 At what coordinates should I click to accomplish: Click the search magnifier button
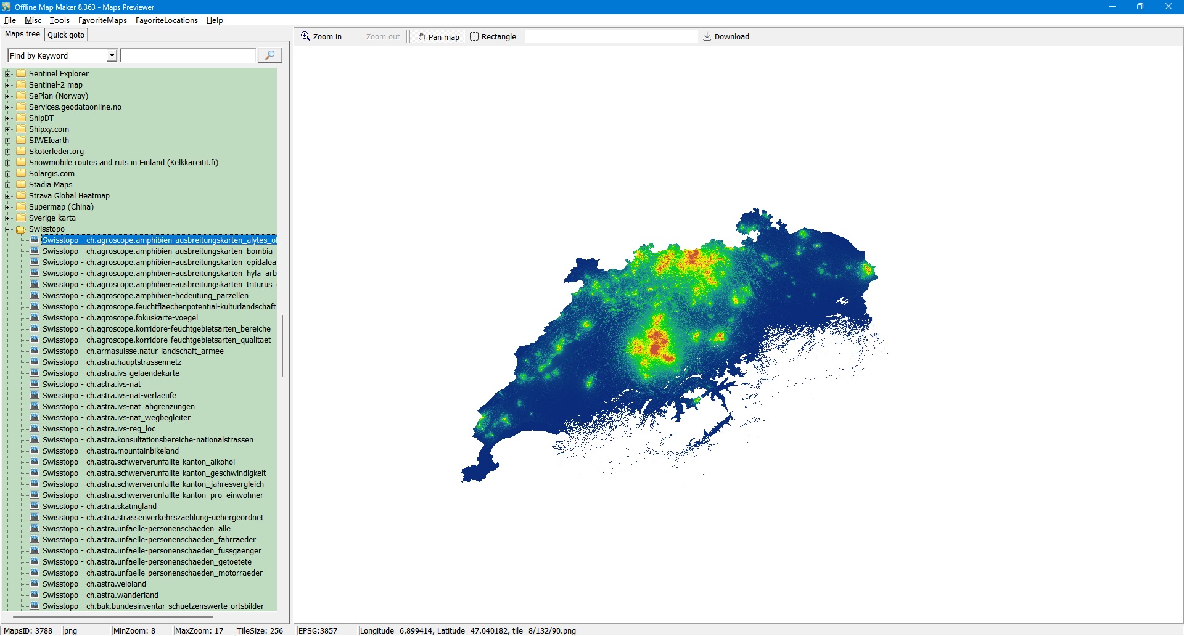[269, 55]
